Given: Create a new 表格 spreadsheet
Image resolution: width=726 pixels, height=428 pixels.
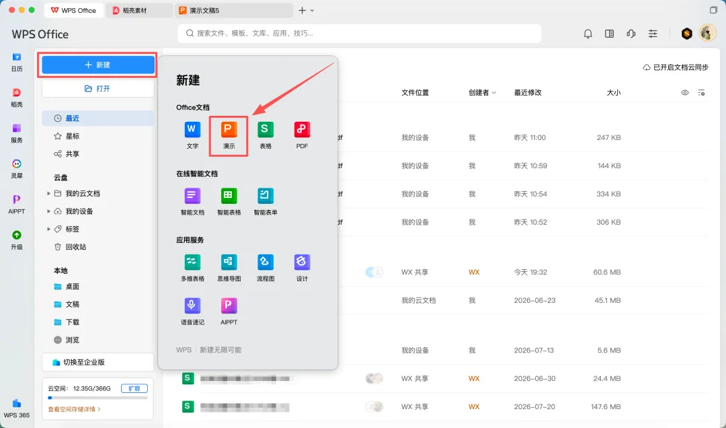Looking at the screenshot, I should coord(266,135).
